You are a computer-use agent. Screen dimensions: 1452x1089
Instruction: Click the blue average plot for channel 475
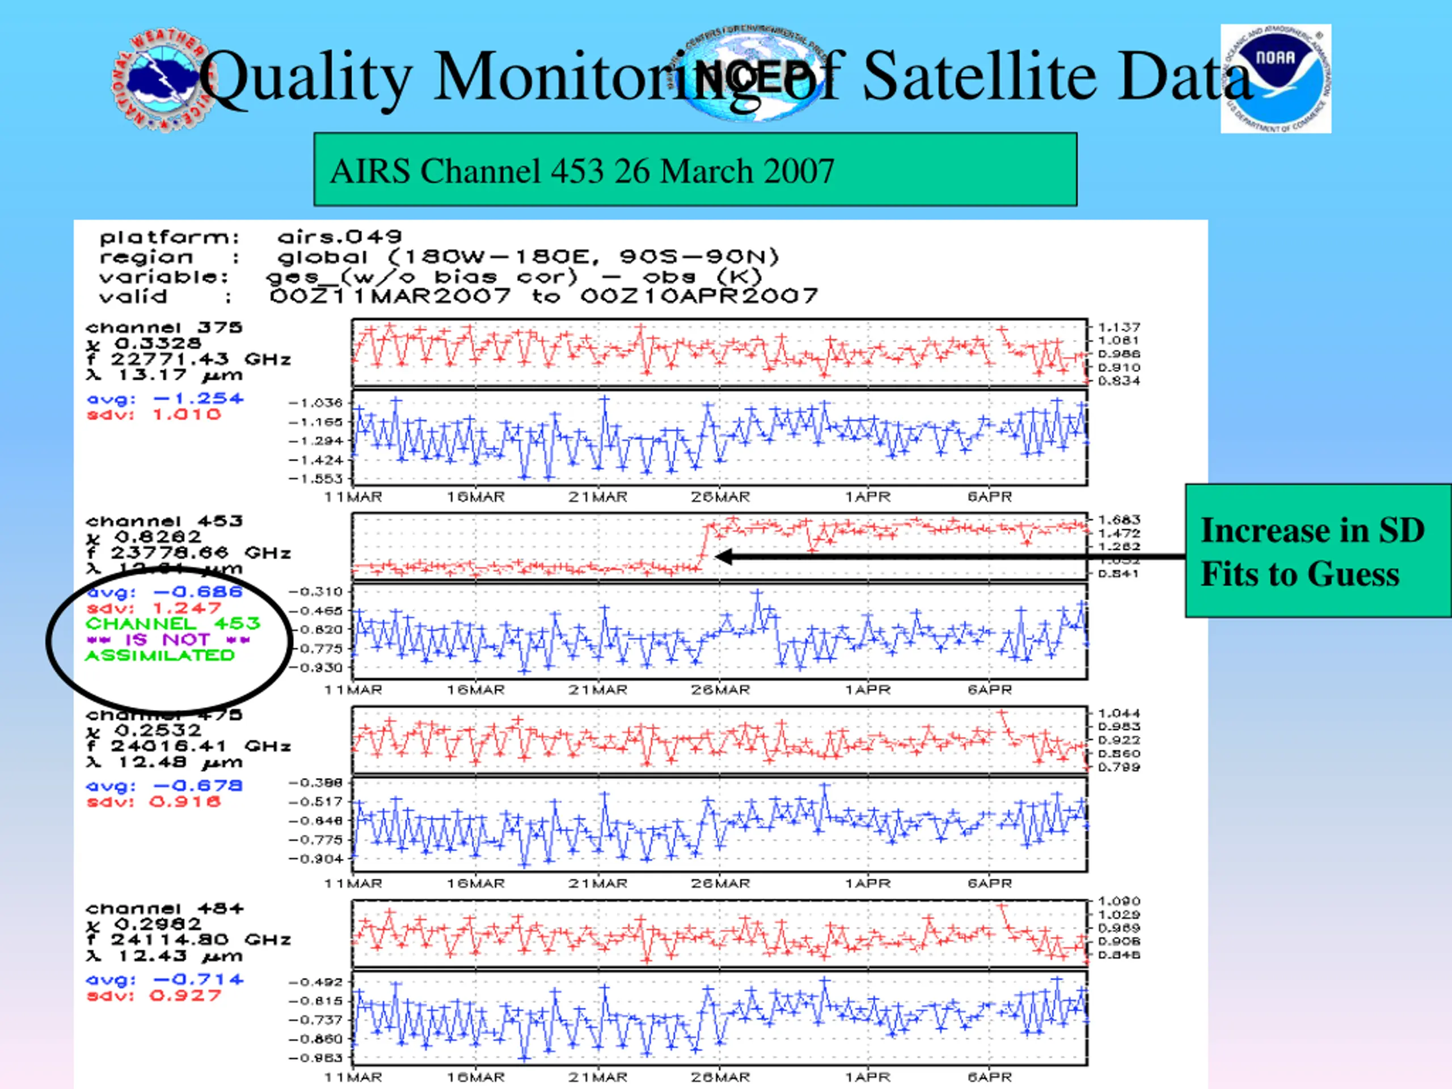(x=719, y=825)
